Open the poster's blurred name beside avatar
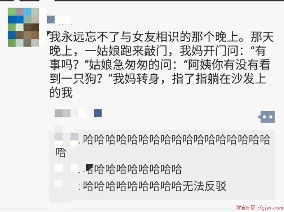 click(x=58, y=20)
